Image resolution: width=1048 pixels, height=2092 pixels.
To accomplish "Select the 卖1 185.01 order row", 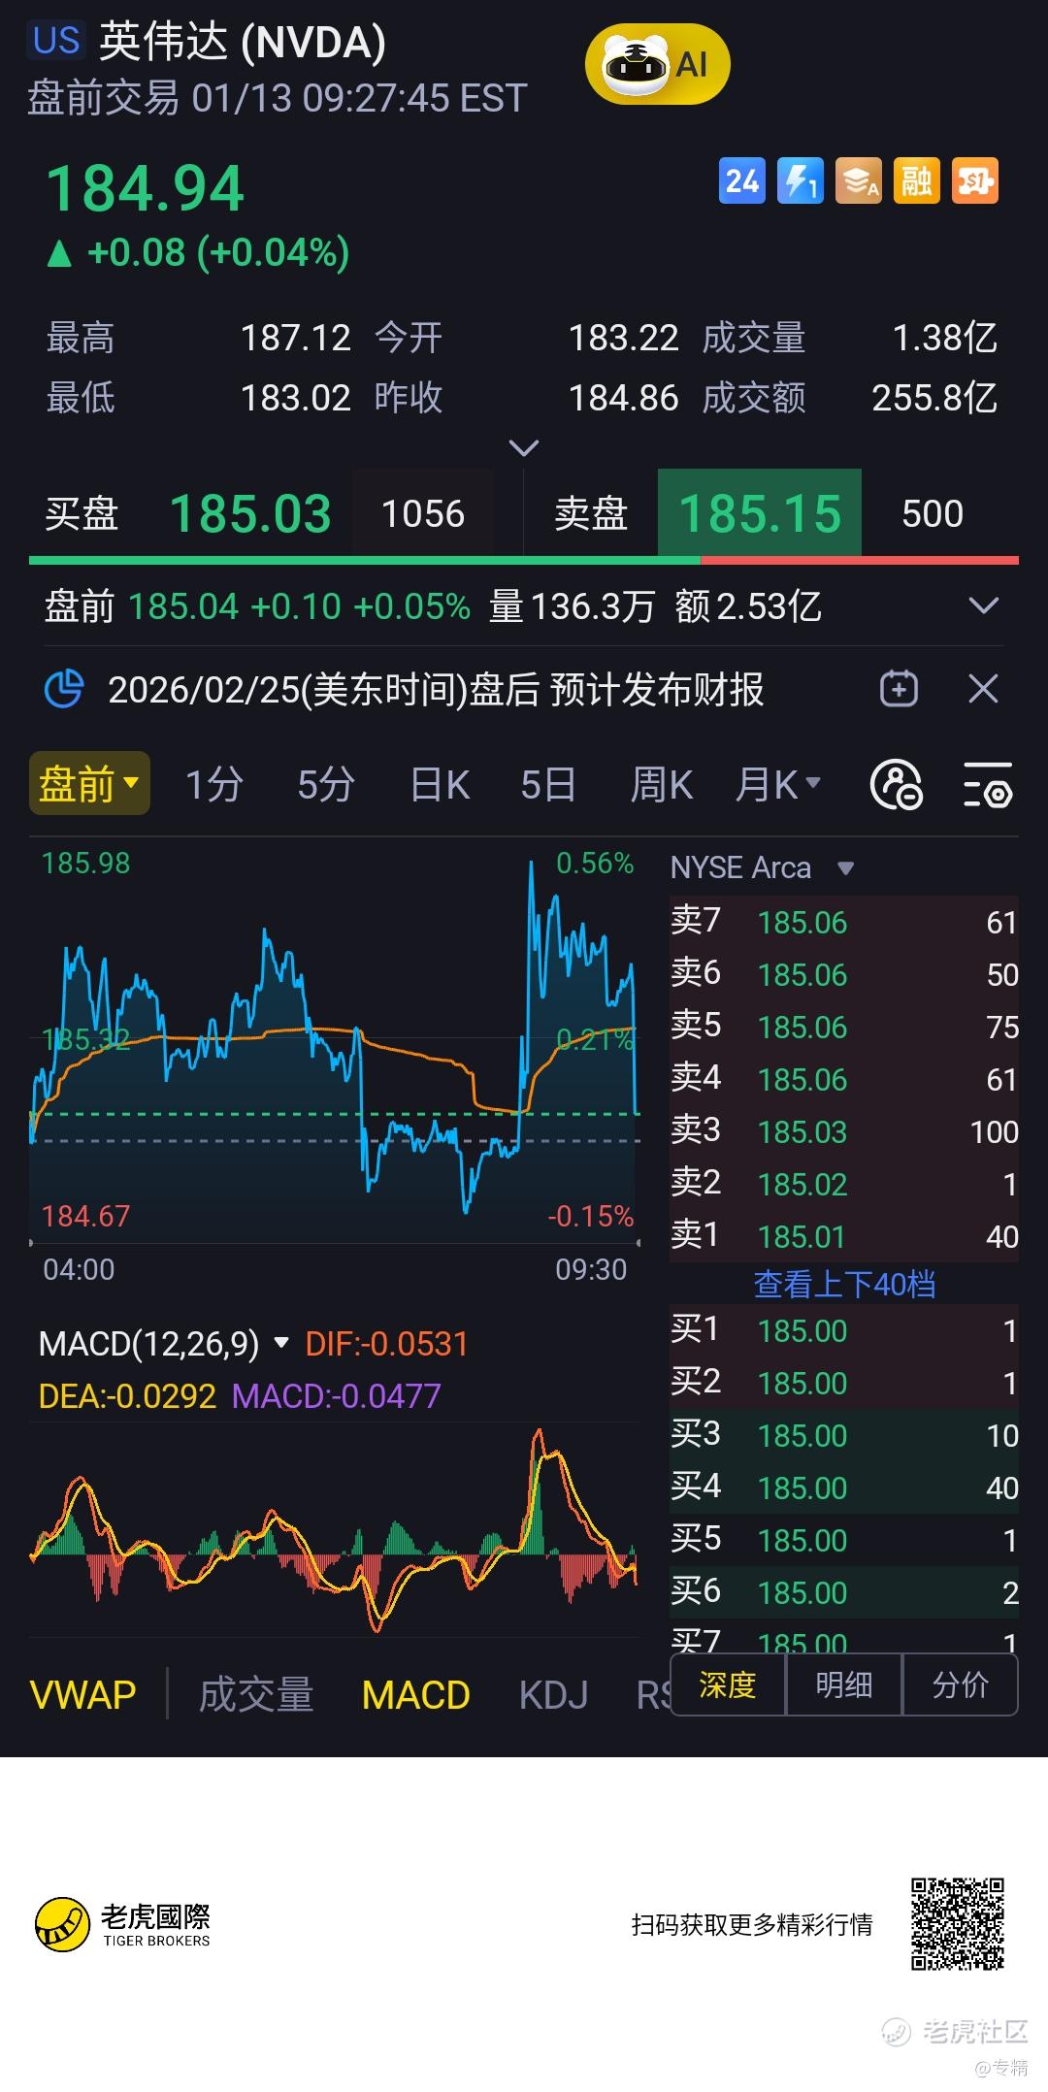I will pos(844,1236).
